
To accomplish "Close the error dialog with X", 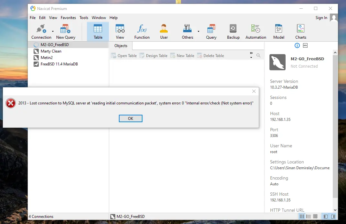I will click(x=254, y=91).
